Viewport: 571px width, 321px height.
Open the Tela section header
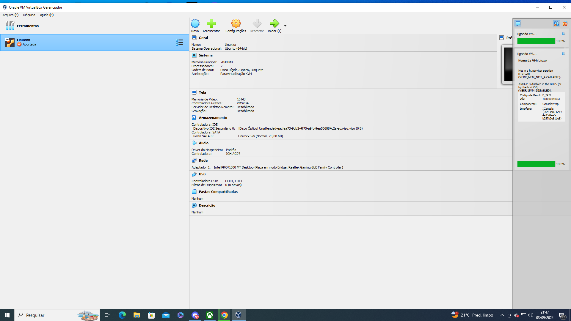tap(202, 92)
